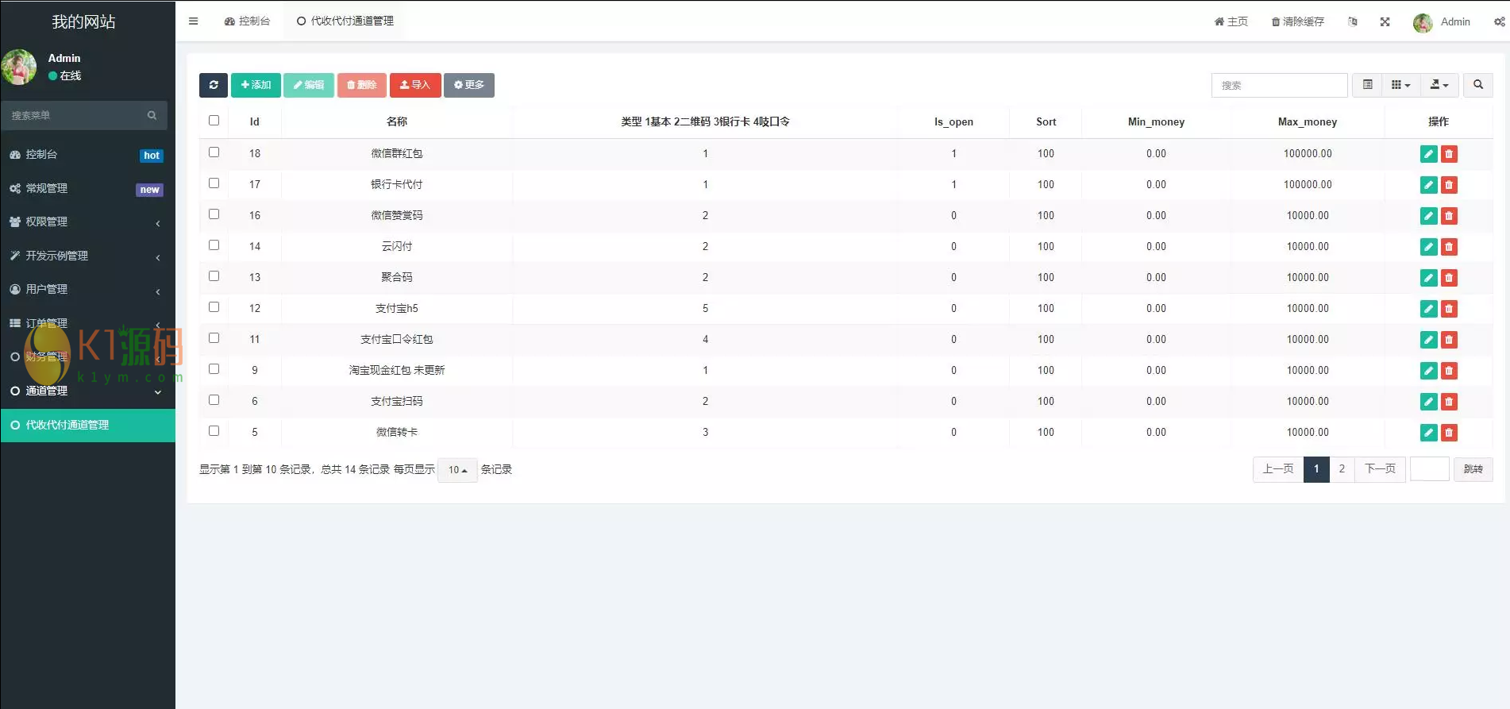Viewport: 1510px width, 709px height.
Task: Open the page size 10 dropdown
Action: [457, 470]
